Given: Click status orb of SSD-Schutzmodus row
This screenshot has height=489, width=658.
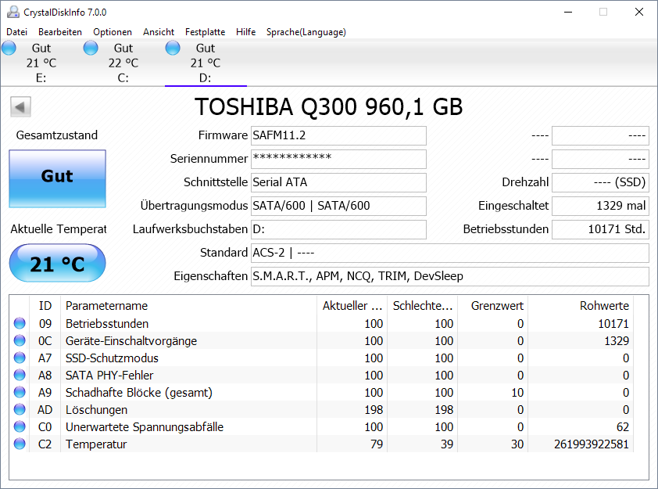Looking at the screenshot, I should tap(20, 358).
